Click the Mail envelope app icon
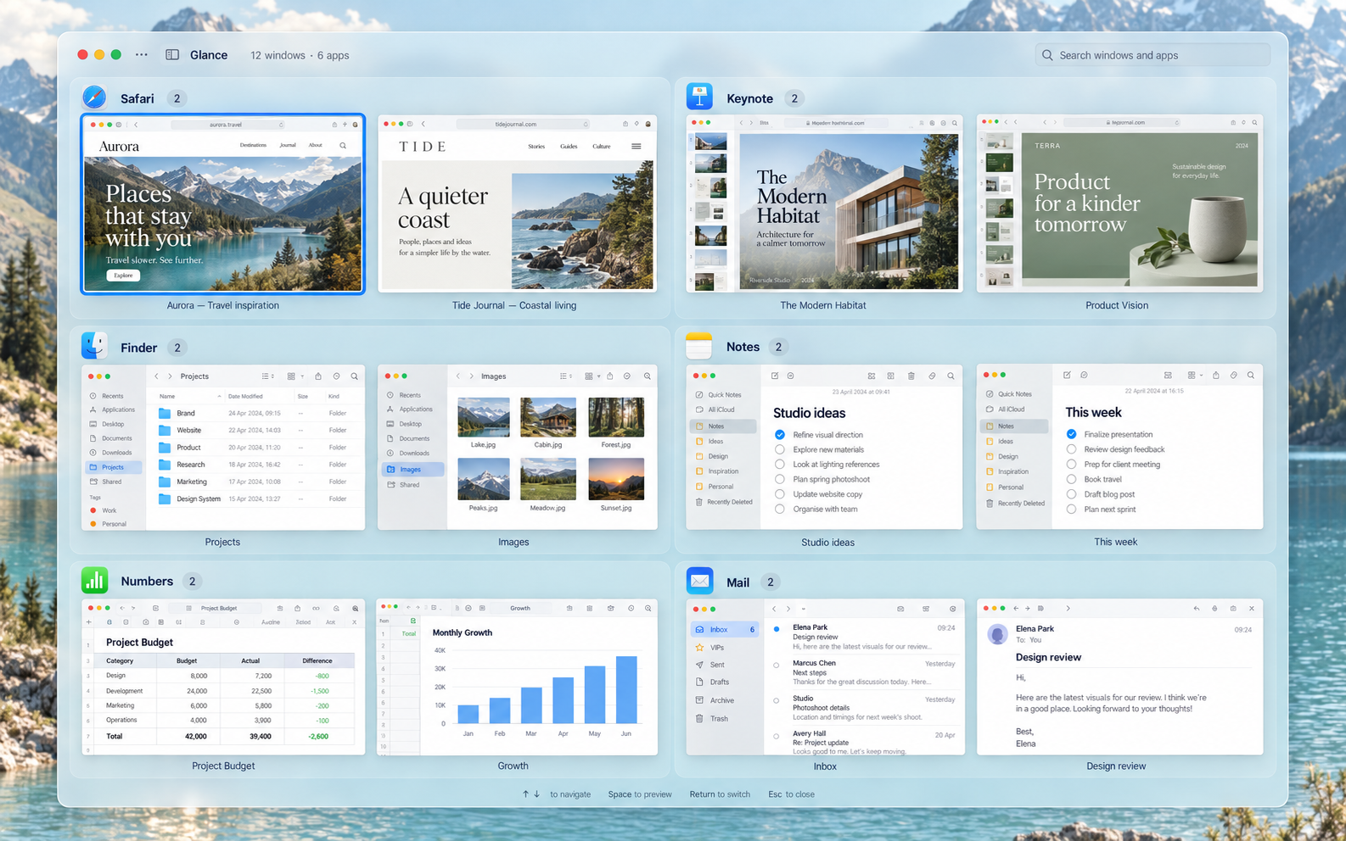Viewport: 1346px width, 841px height. 699,581
